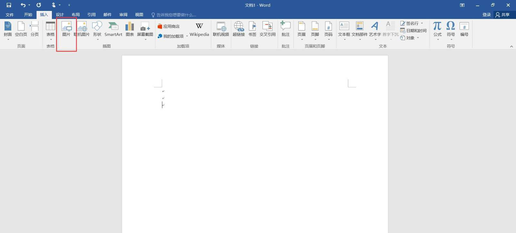Click the 登录 sign-in link

486,15
